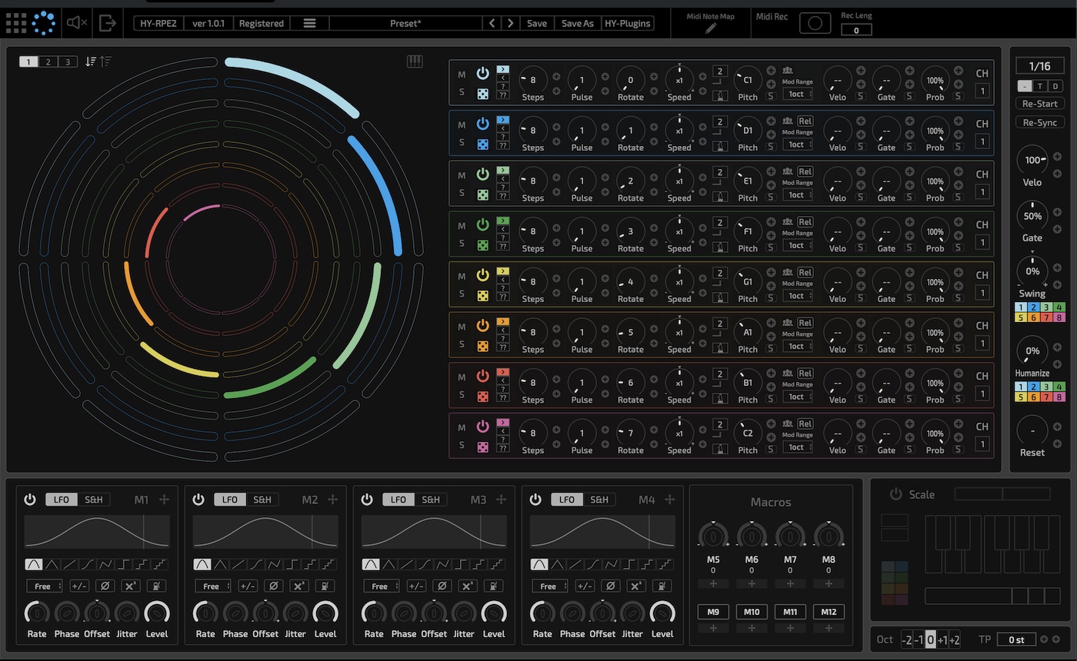Click the piano keyboard icon above the ring display

tap(415, 61)
